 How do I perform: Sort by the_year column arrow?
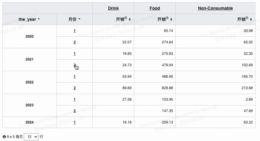pos(39,19)
